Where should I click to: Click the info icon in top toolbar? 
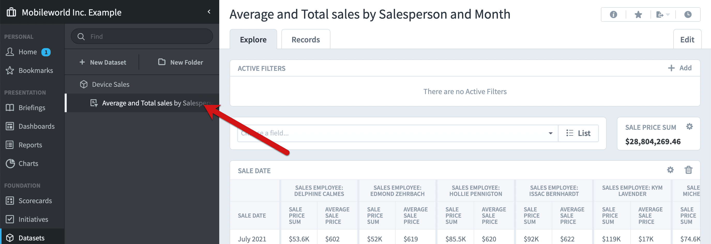click(x=613, y=14)
